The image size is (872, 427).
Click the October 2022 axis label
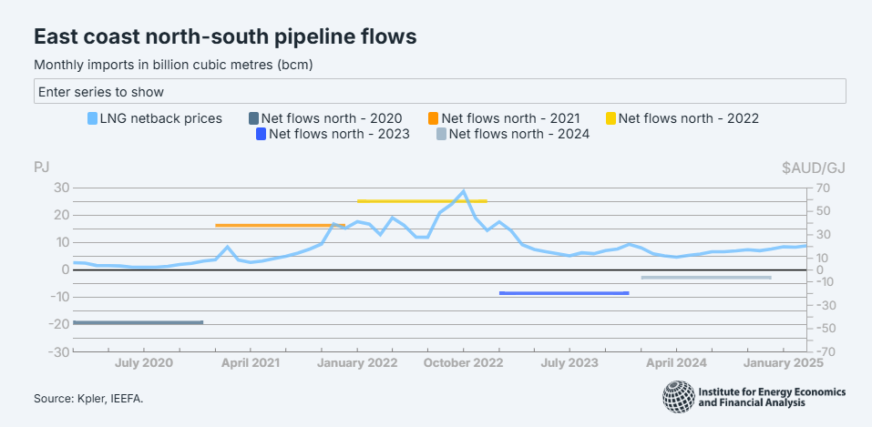pyautogui.click(x=464, y=363)
